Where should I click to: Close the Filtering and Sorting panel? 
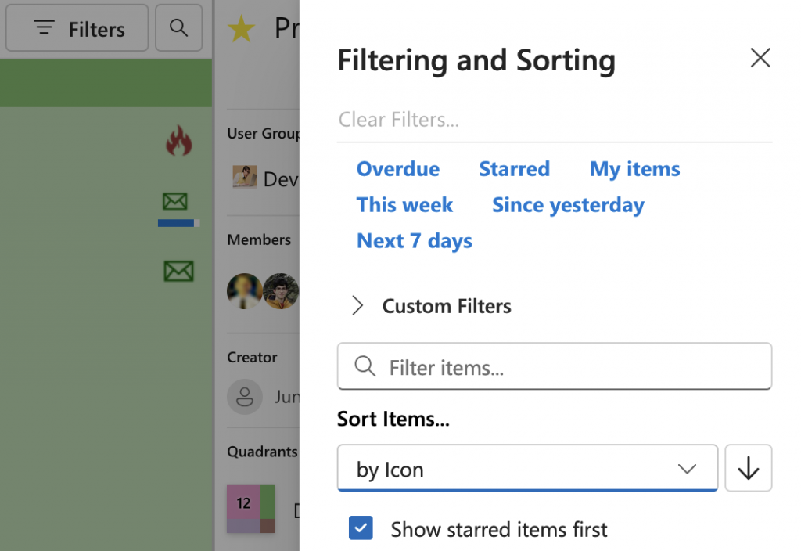point(760,58)
